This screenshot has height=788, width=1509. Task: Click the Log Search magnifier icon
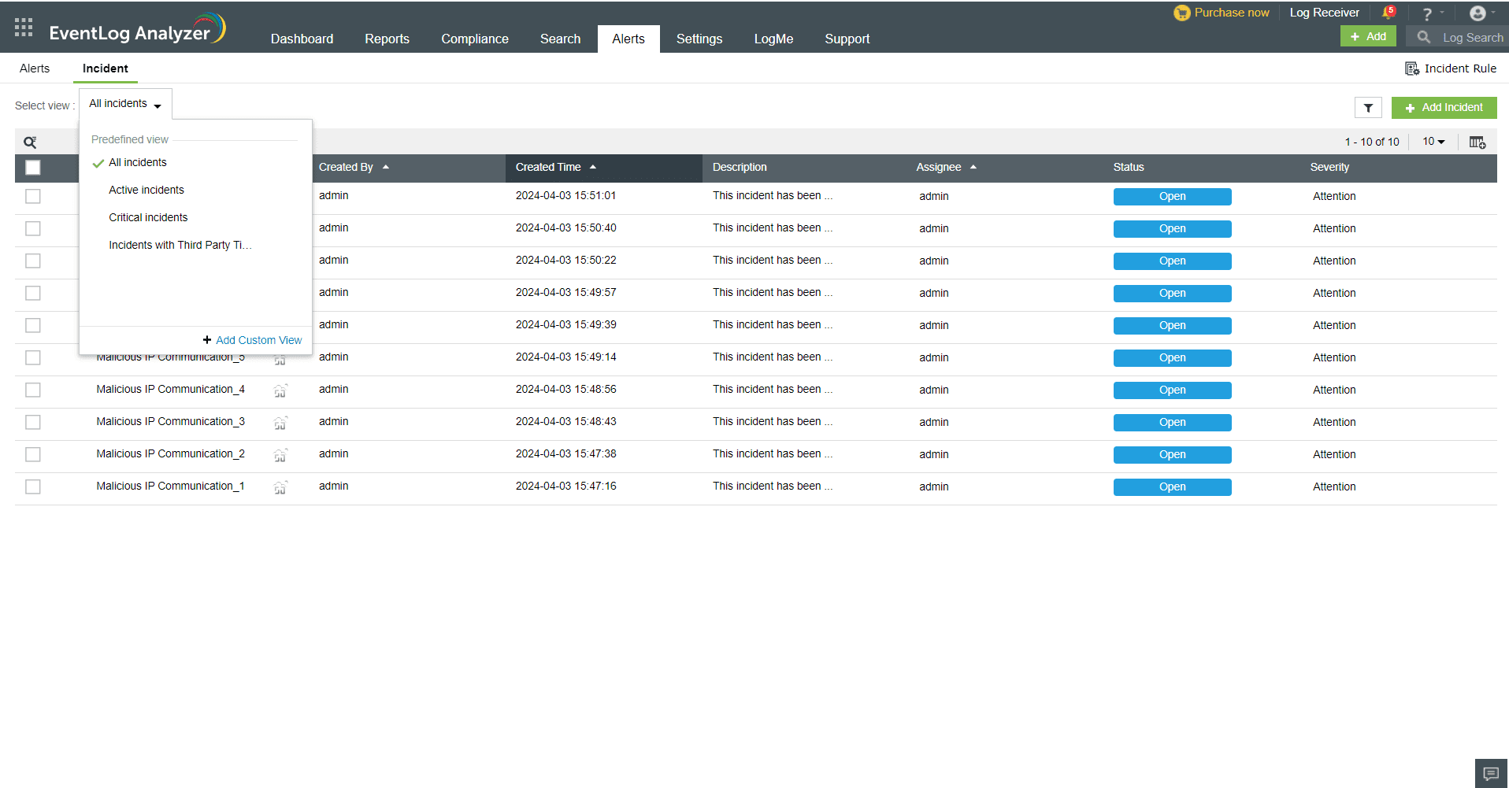click(x=1422, y=37)
